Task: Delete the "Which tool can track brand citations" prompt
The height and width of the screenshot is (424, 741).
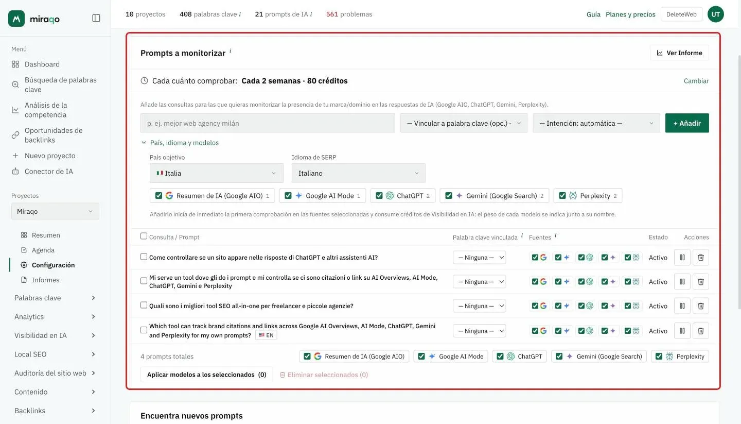Action: tap(700, 330)
